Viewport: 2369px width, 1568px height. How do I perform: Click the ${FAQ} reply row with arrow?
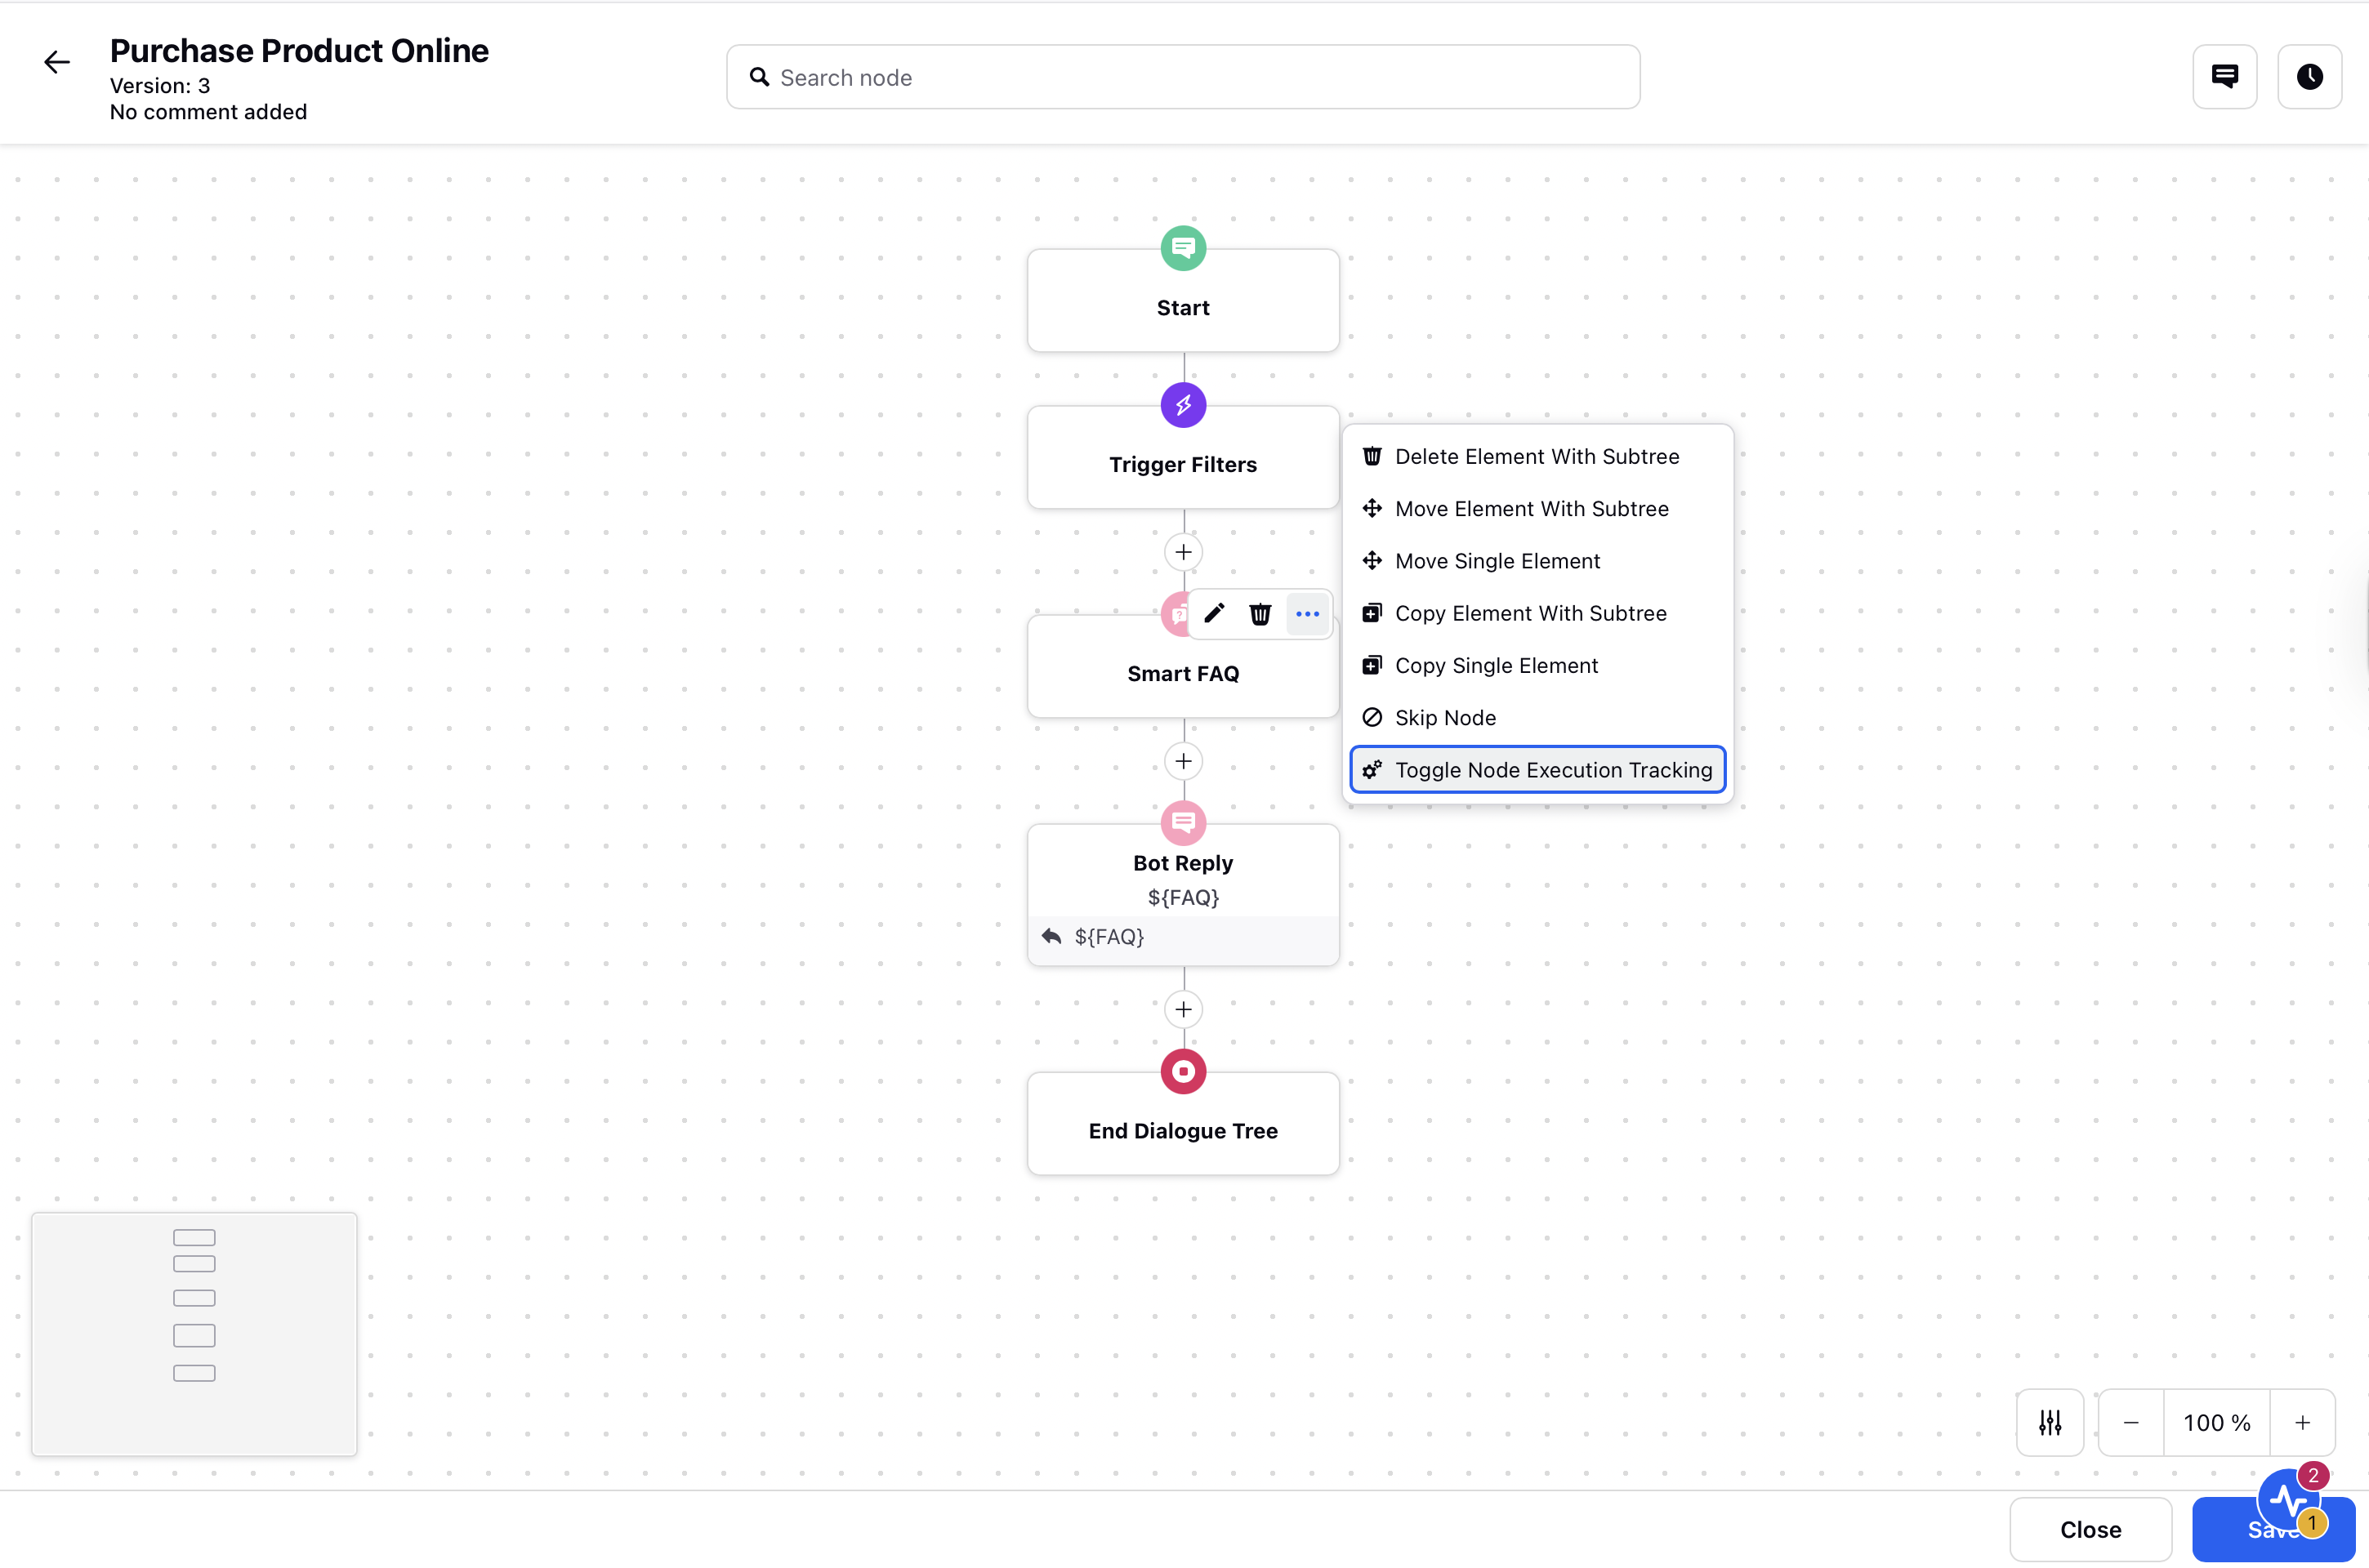(x=1183, y=937)
